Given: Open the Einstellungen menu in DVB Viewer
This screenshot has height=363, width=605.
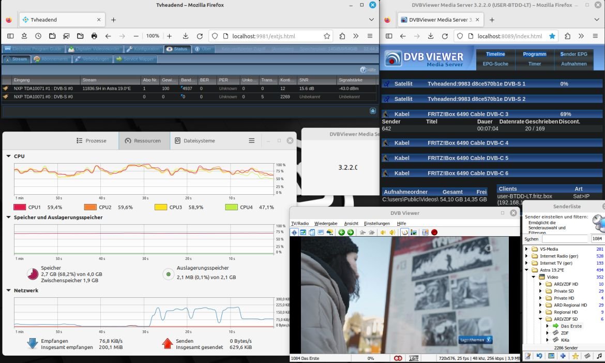Looking at the screenshot, I should pos(377,223).
